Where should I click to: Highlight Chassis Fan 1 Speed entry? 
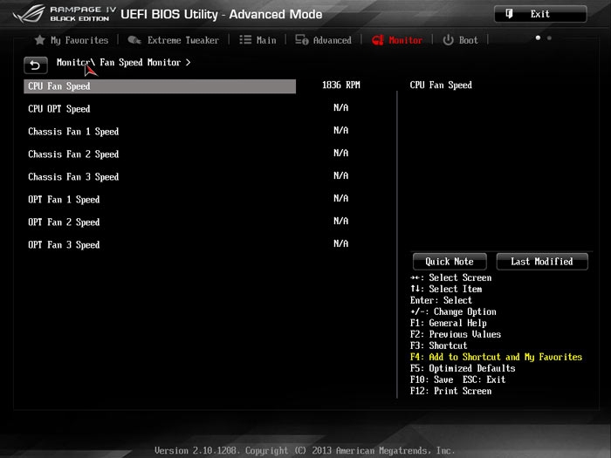coord(73,132)
